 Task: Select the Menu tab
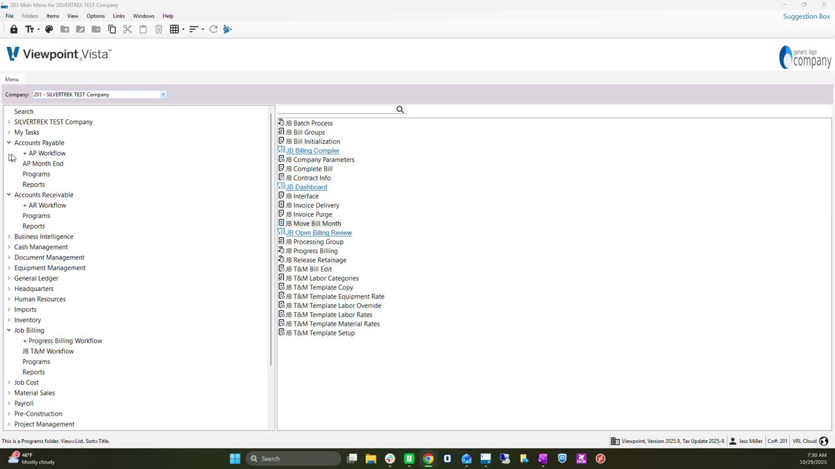tap(12, 79)
